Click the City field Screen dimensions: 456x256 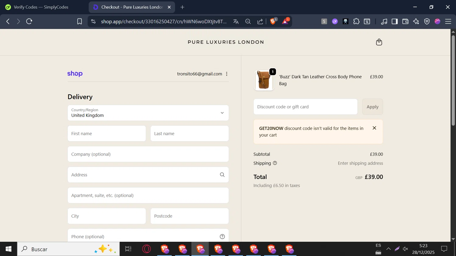click(107, 216)
